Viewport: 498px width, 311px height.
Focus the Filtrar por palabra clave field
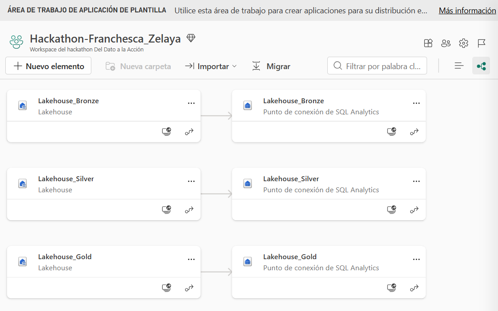pyautogui.click(x=377, y=66)
